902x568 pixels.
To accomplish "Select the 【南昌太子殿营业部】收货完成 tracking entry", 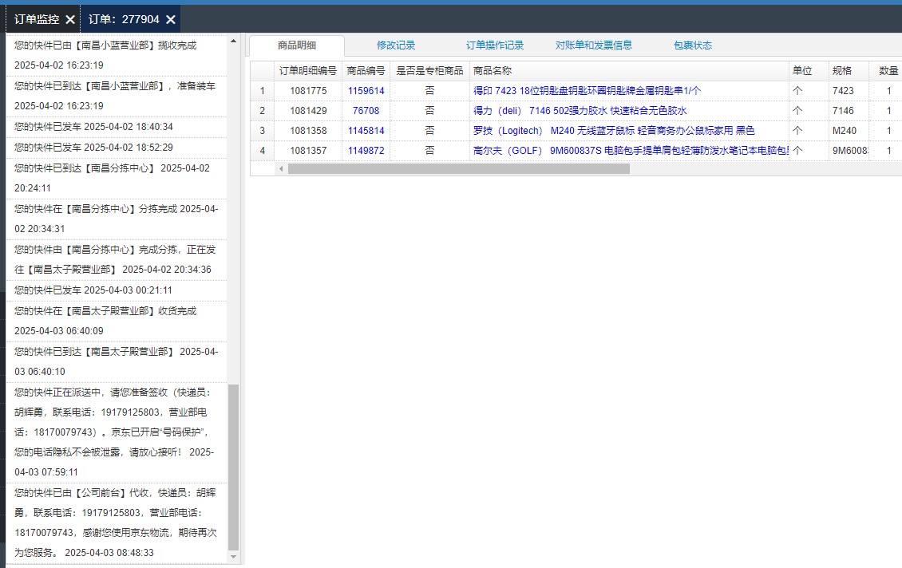I will pyautogui.click(x=117, y=321).
